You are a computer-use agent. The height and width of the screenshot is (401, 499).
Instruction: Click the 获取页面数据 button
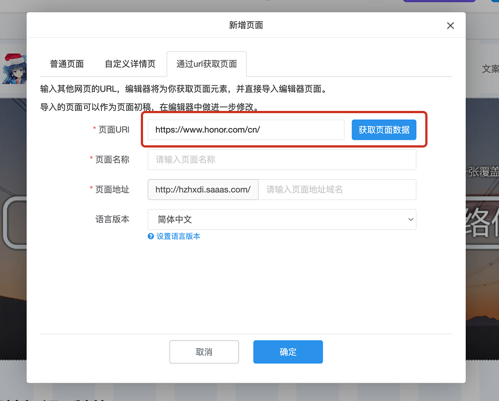tap(384, 129)
